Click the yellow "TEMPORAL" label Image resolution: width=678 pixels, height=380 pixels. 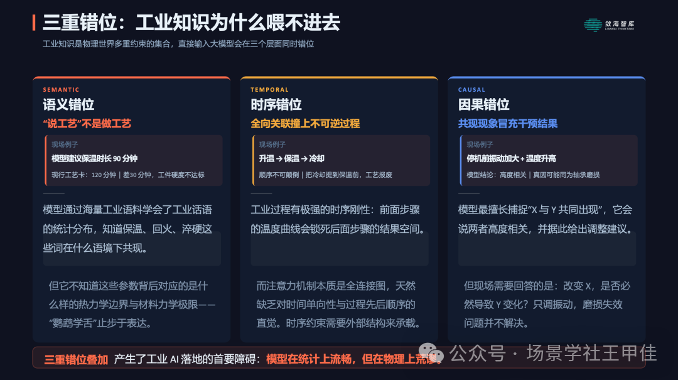(x=269, y=90)
